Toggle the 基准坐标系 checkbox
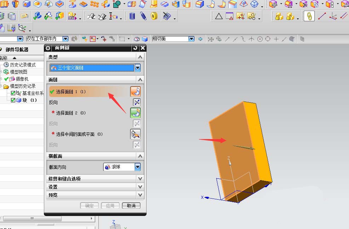The image size is (349, 229). (x=13, y=93)
